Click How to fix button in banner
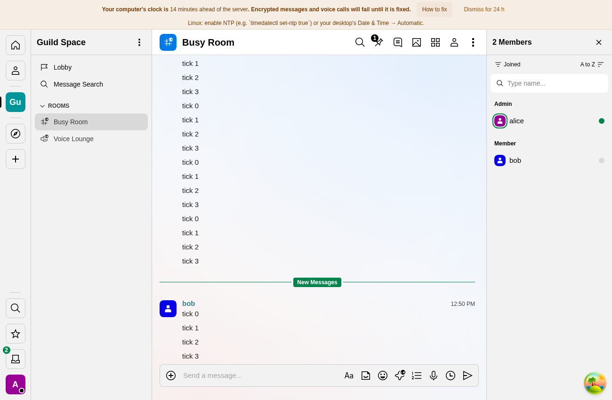 (435, 9)
